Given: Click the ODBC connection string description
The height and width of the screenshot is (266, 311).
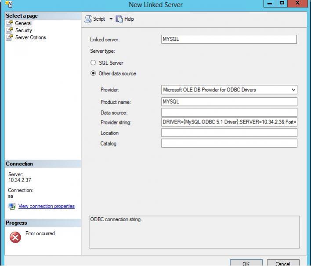Looking at the screenshot, I should (116, 219).
